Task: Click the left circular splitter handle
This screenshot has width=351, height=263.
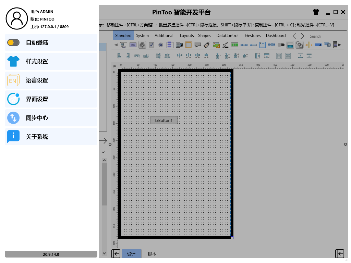Action: [110, 145]
